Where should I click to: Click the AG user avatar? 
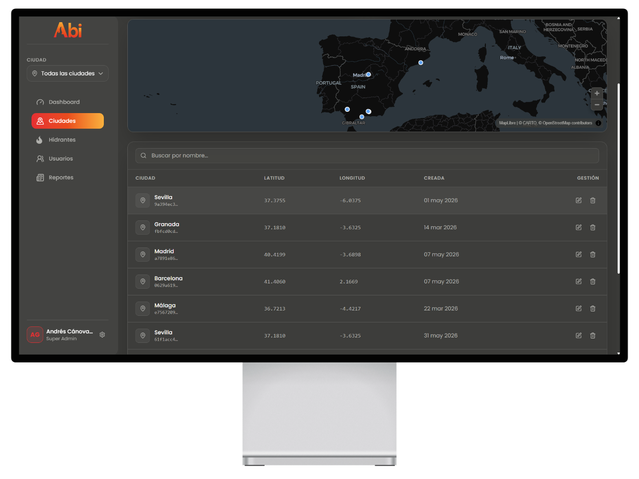(35, 335)
